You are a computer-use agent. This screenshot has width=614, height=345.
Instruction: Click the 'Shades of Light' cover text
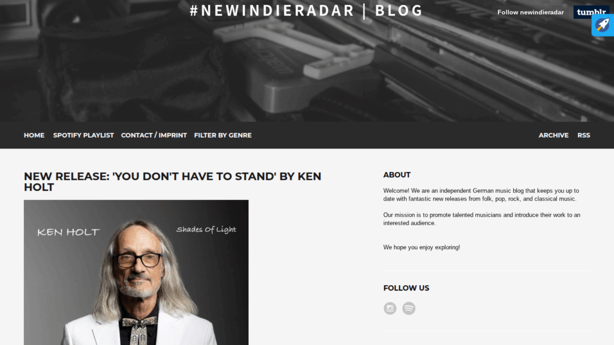click(x=206, y=229)
